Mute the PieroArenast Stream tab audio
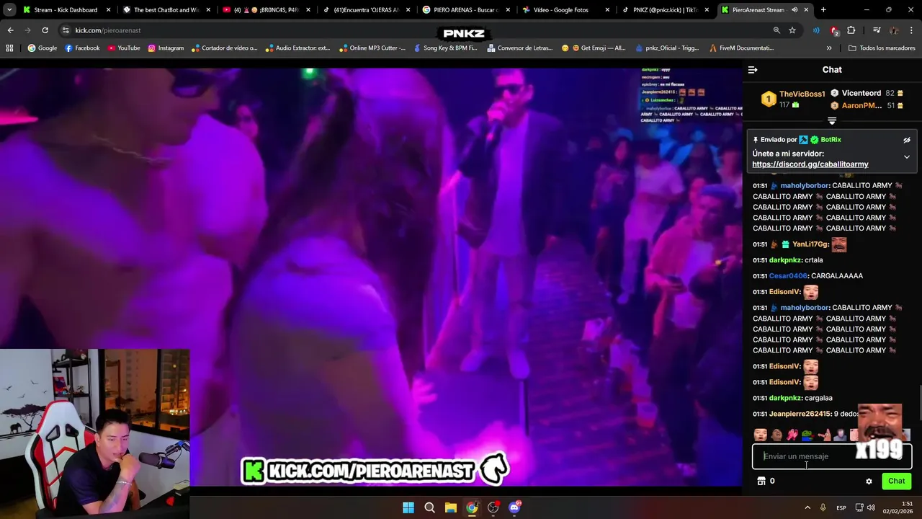Screen dimensions: 922x519 pyautogui.click(x=795, y=10)
